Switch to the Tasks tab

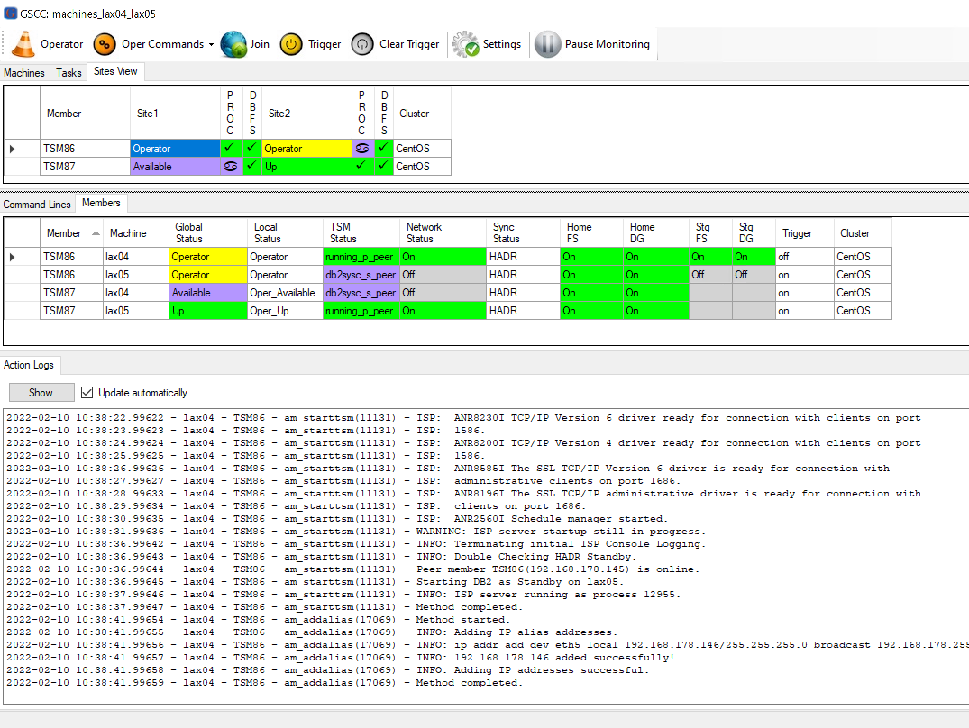69,73
